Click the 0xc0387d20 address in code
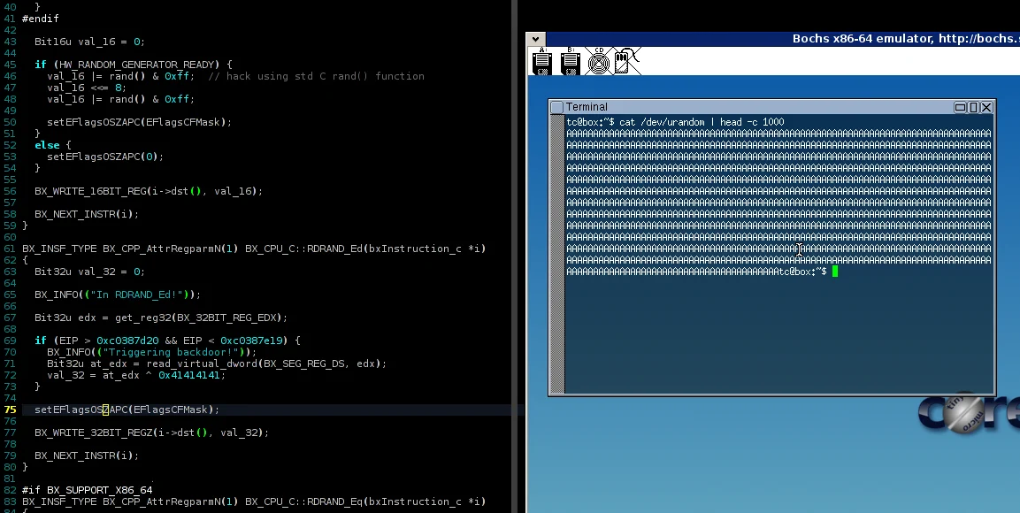The image size is (1020, 513). point(127,341)
